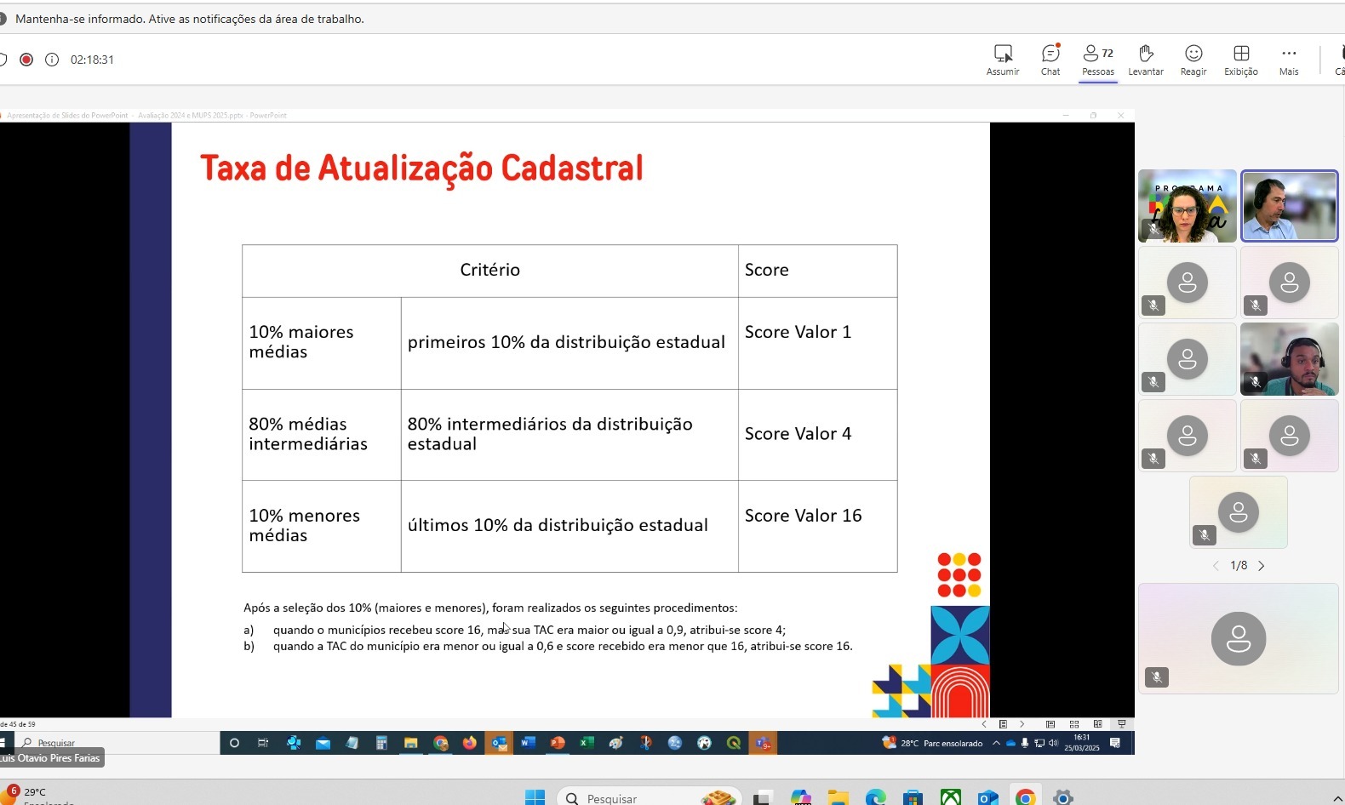Go to next participant gallery page

1262,566
